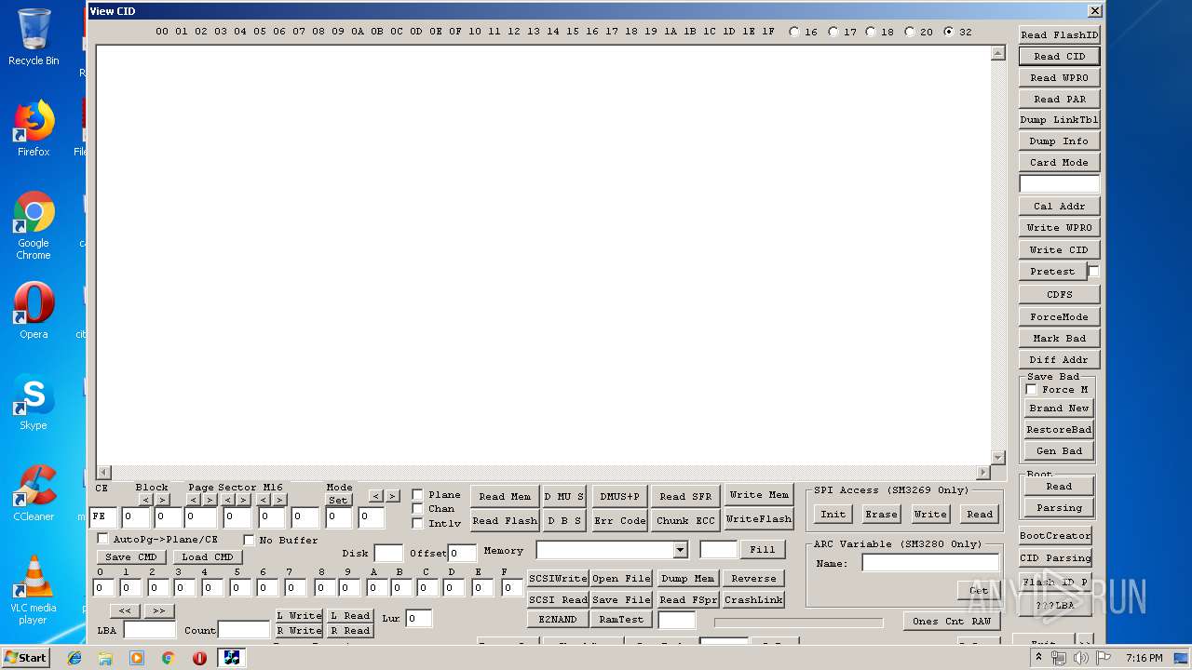Click the Ones Cnt RAW button

coord(952,622)
